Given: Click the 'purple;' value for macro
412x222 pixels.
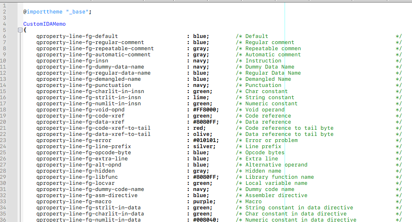Looking at the screenshot, I should point(204,202).
